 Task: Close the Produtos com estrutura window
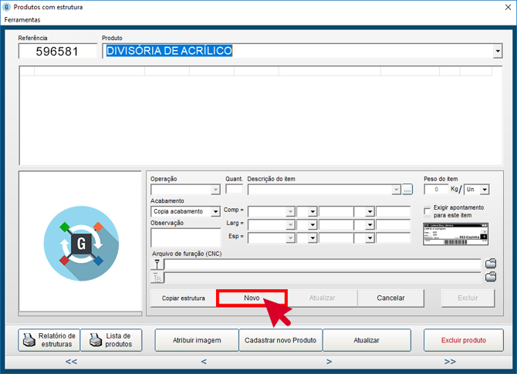coord(508,7)
